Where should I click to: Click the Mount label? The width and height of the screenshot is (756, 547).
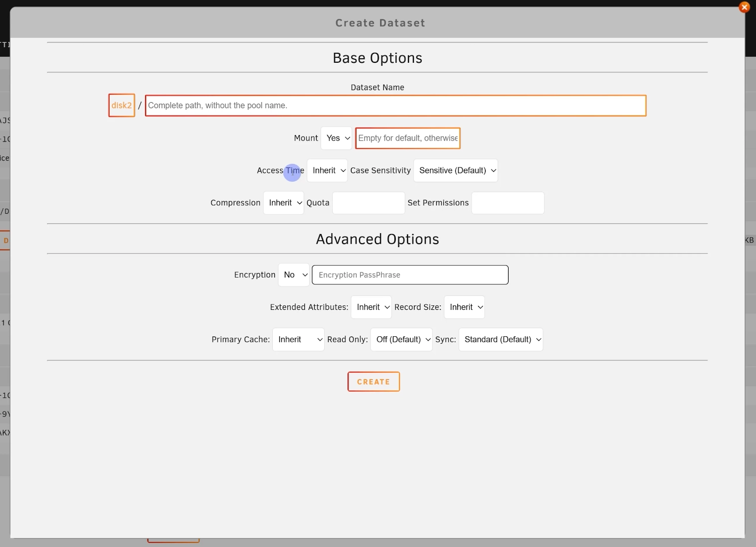(306, 138)
